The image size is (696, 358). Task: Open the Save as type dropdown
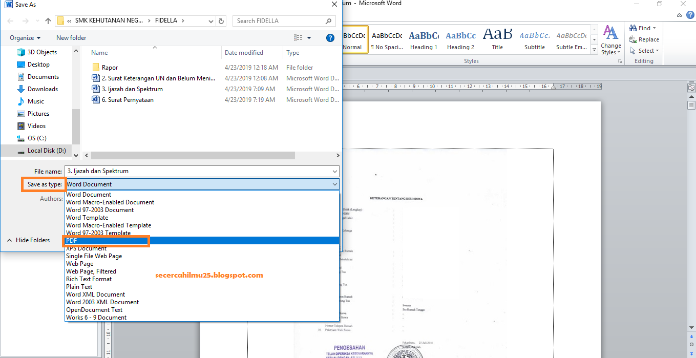pos(335,184)
